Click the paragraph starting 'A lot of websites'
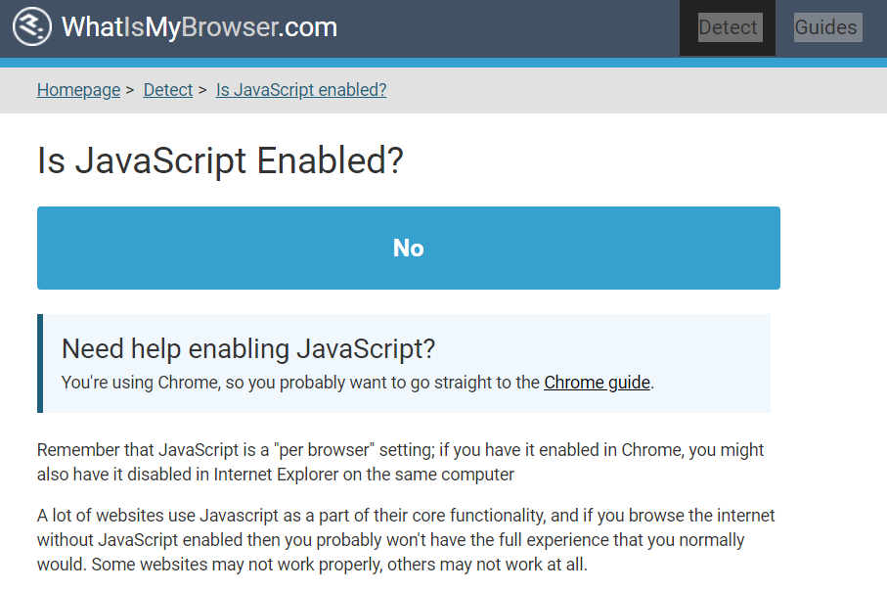The width and height of the screenshot is (887, 590). pos(406,540)
